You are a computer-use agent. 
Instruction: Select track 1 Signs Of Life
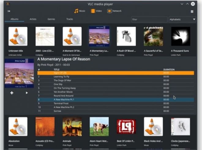[x=116, y=73]
